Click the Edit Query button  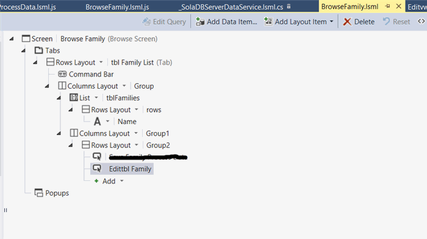[x=164, y=21]
